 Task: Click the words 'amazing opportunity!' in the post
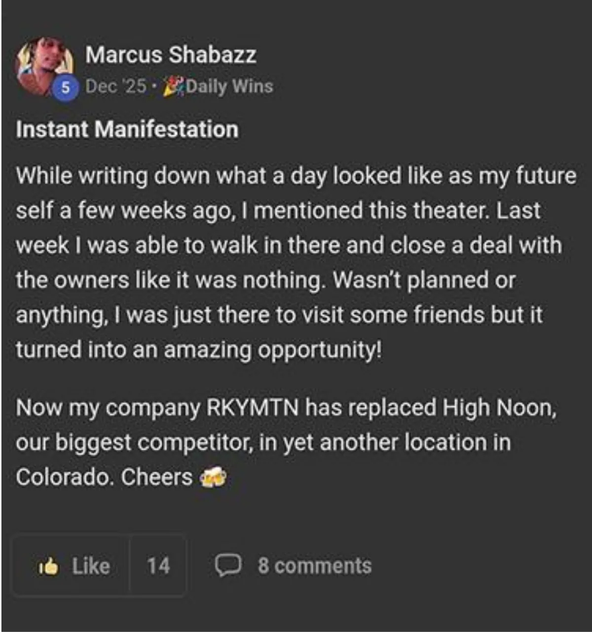coord(272,350)
